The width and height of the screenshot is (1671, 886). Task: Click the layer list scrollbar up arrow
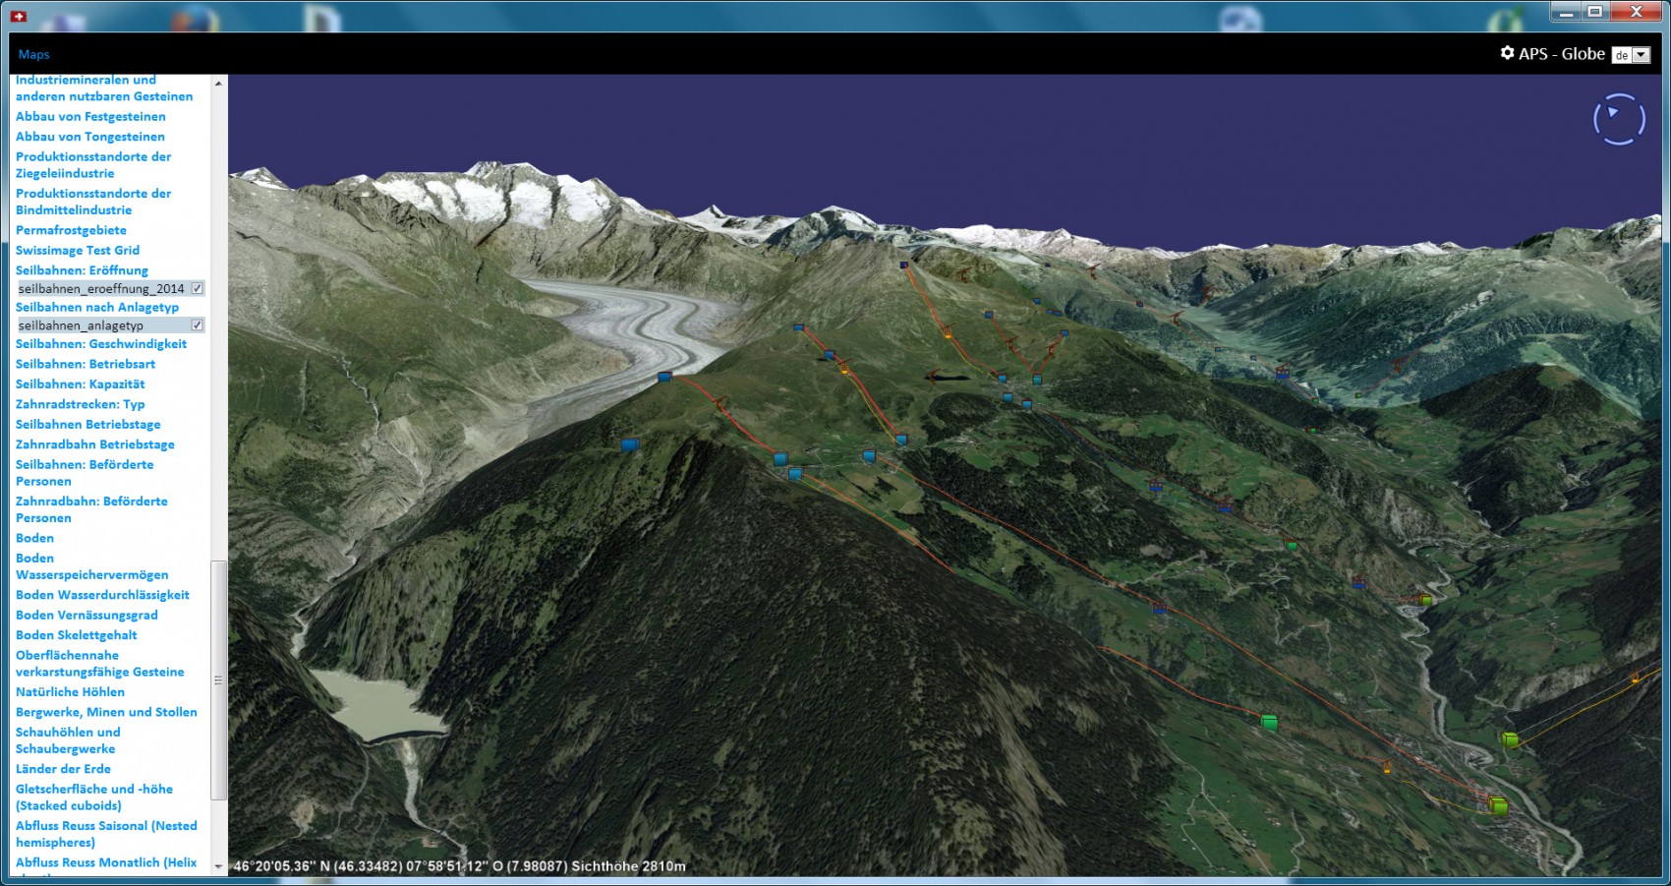(218, 84)
